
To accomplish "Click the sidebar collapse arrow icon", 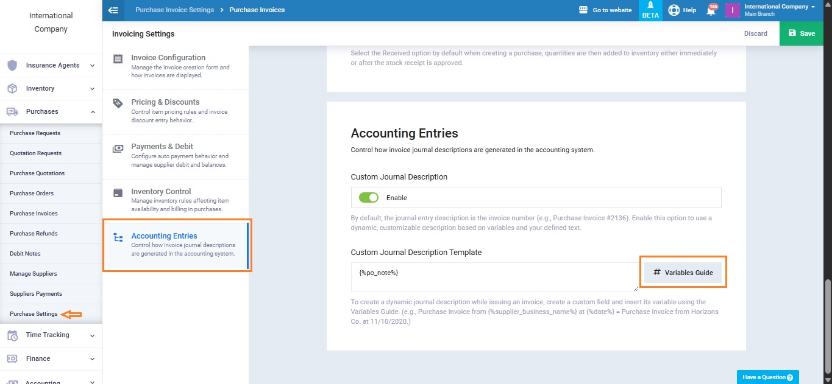I will pos(113,10).
